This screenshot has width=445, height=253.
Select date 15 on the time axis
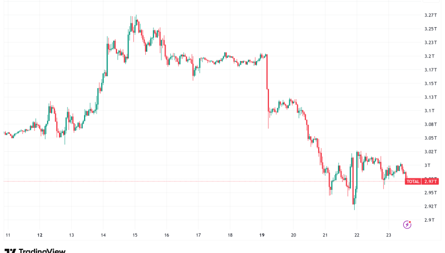(x=135, y=235)
